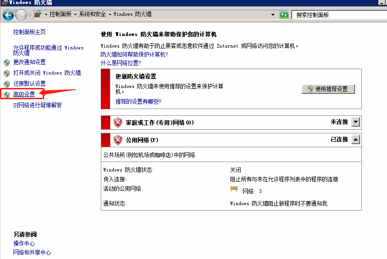Click the 网络 3 bench icon
Viewport: 387px width, 259px height.
[x=234, y=189]
